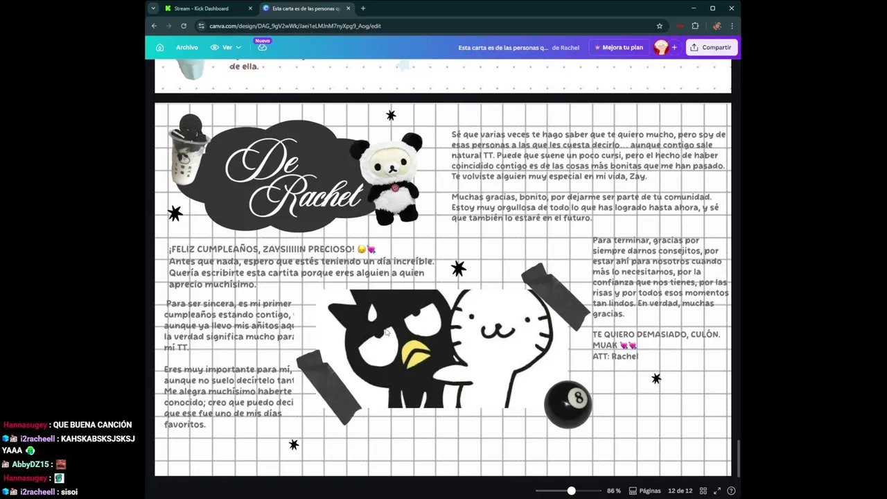The height and width of the screenshot is (499, 887).
Task: Click the paragraph starting 'Eres muy importante para mí'
Action: pos(229,396)
